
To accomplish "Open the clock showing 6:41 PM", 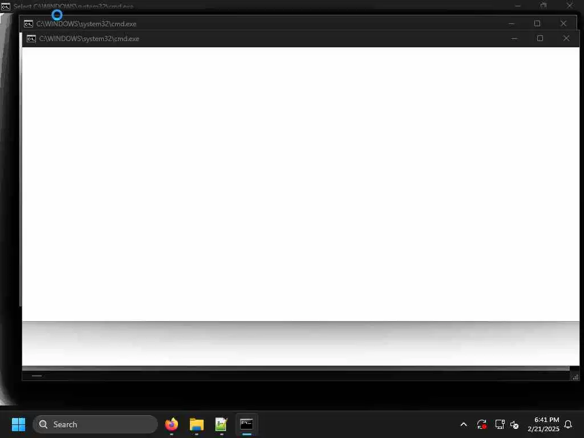I will tap(544, 424).
